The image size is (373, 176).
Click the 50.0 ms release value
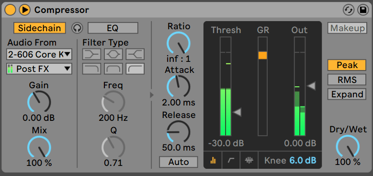179,147
